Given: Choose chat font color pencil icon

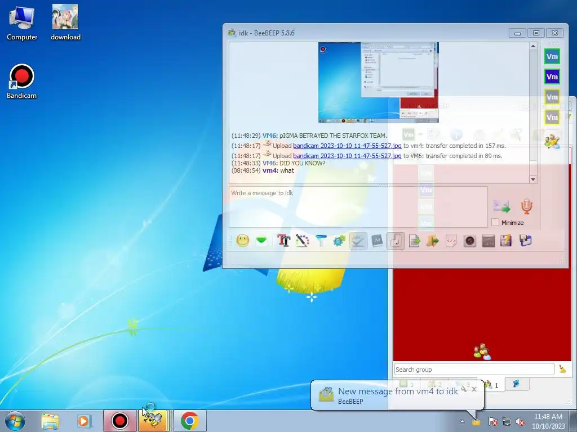Looking at the screenshot, I should tap(302, 241).
